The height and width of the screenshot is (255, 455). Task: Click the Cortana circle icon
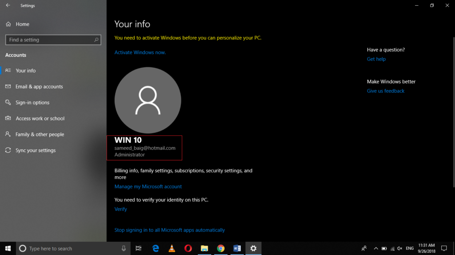tap(22, 248)
